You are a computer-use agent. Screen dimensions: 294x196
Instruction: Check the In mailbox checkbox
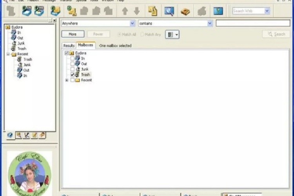click(73, 58)
